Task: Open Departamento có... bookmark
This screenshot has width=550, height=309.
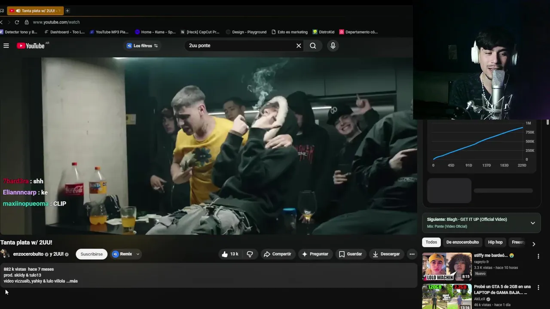Action: [358, 32]
